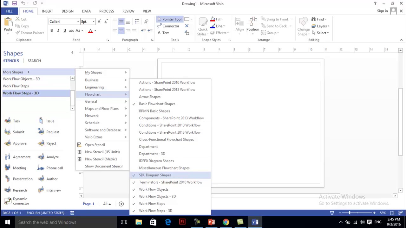Open the Visio Help question mark

375,3
